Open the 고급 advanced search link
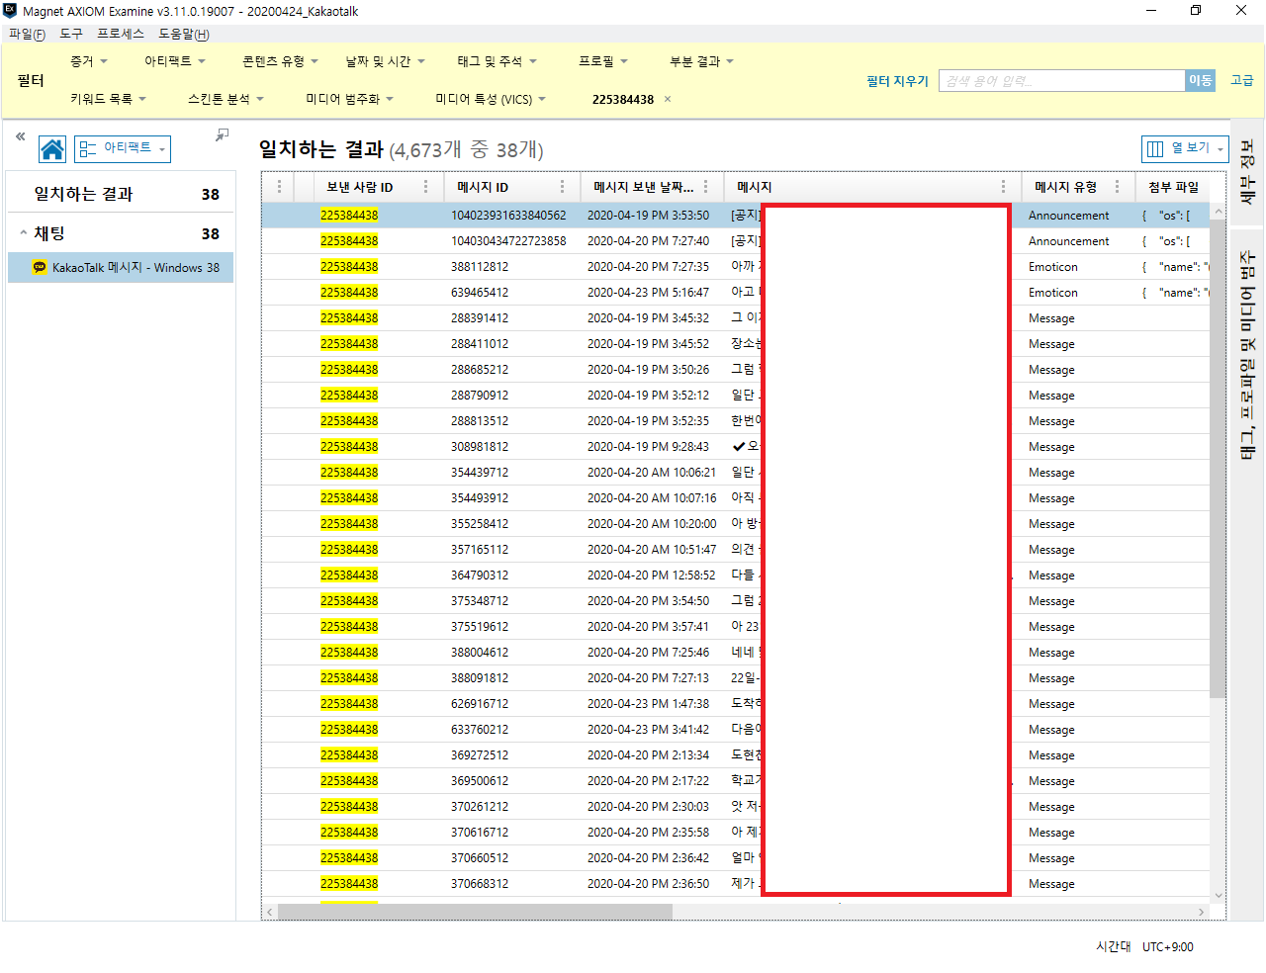 pos(1241,80)
